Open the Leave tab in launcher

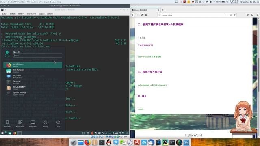(x=58, y=124)
